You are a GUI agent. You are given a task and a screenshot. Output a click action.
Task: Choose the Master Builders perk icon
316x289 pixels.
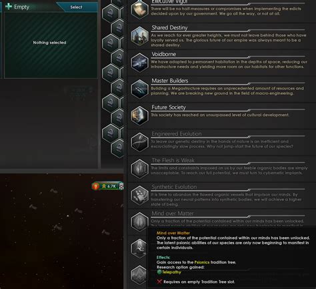139,89
